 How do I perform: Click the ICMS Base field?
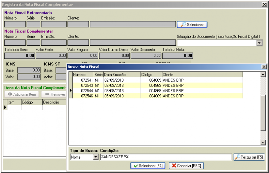pyautogui.click(x=29, y=70)
